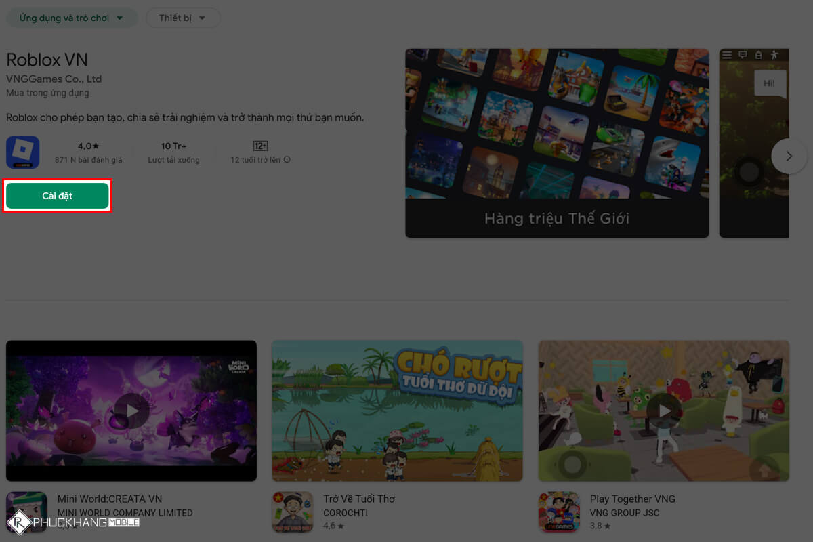Click the Mini World:CREATA VN app icon
The width and height of the screenshot is (813, 542).
point(26,512)
